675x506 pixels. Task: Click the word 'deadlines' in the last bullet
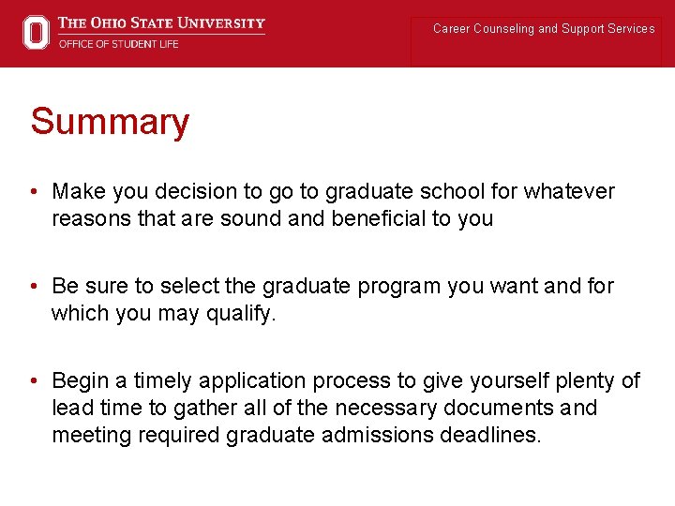(490, 436)
